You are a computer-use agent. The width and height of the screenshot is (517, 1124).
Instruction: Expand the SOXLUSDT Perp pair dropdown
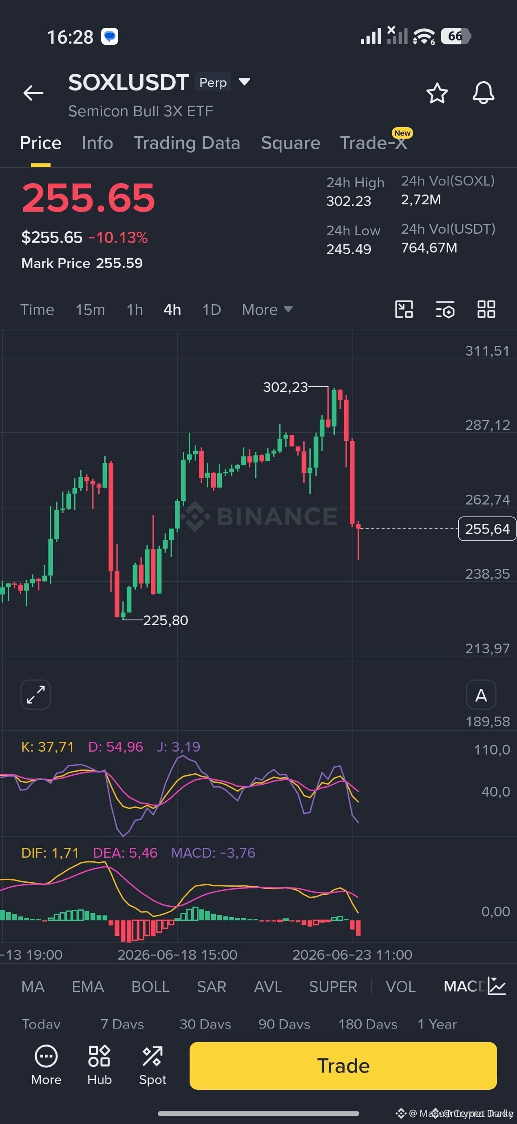point(244,82)
